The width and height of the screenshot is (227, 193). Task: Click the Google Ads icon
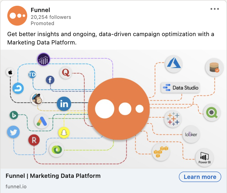pos(42,121)
